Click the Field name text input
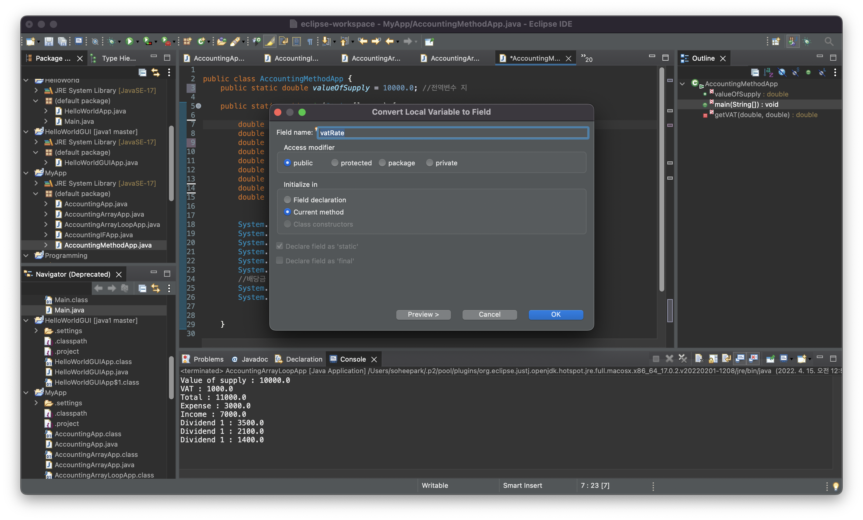 tap(452, 133)
